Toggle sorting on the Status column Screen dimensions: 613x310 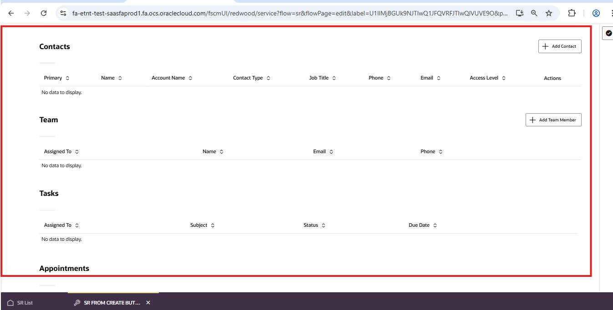(x=323, y=225)
